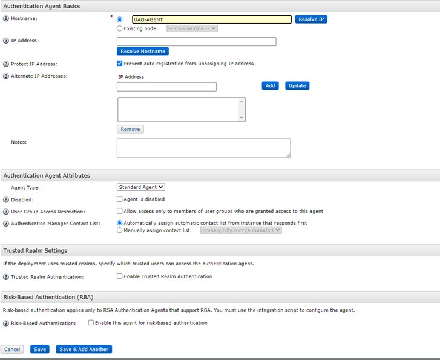Click help icon beside IP Address label
This screenshot has height=360, width=440.
point(6,41)
